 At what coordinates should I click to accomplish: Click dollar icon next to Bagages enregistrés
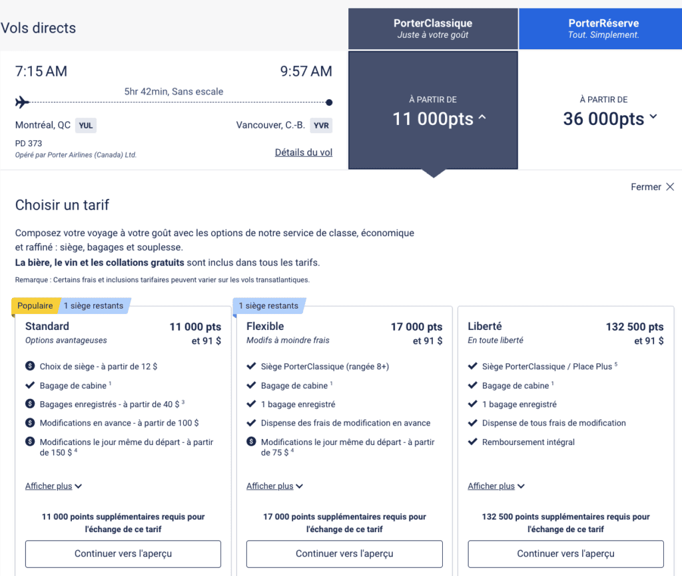point(30,404)
